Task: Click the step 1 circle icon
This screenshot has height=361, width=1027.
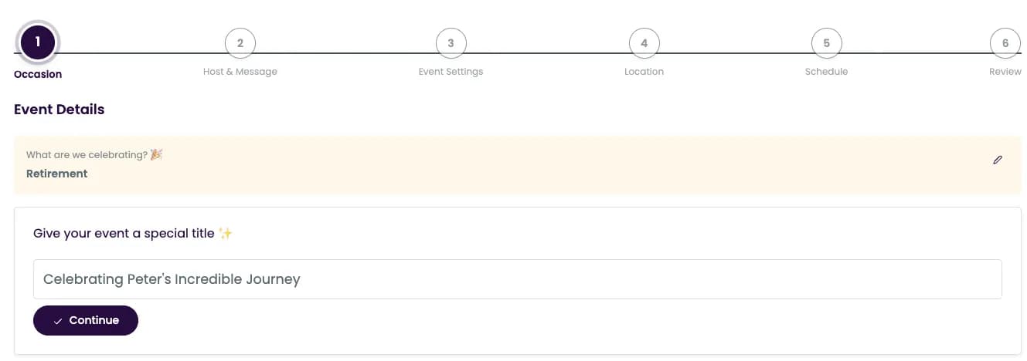Action: pos(37,42)
